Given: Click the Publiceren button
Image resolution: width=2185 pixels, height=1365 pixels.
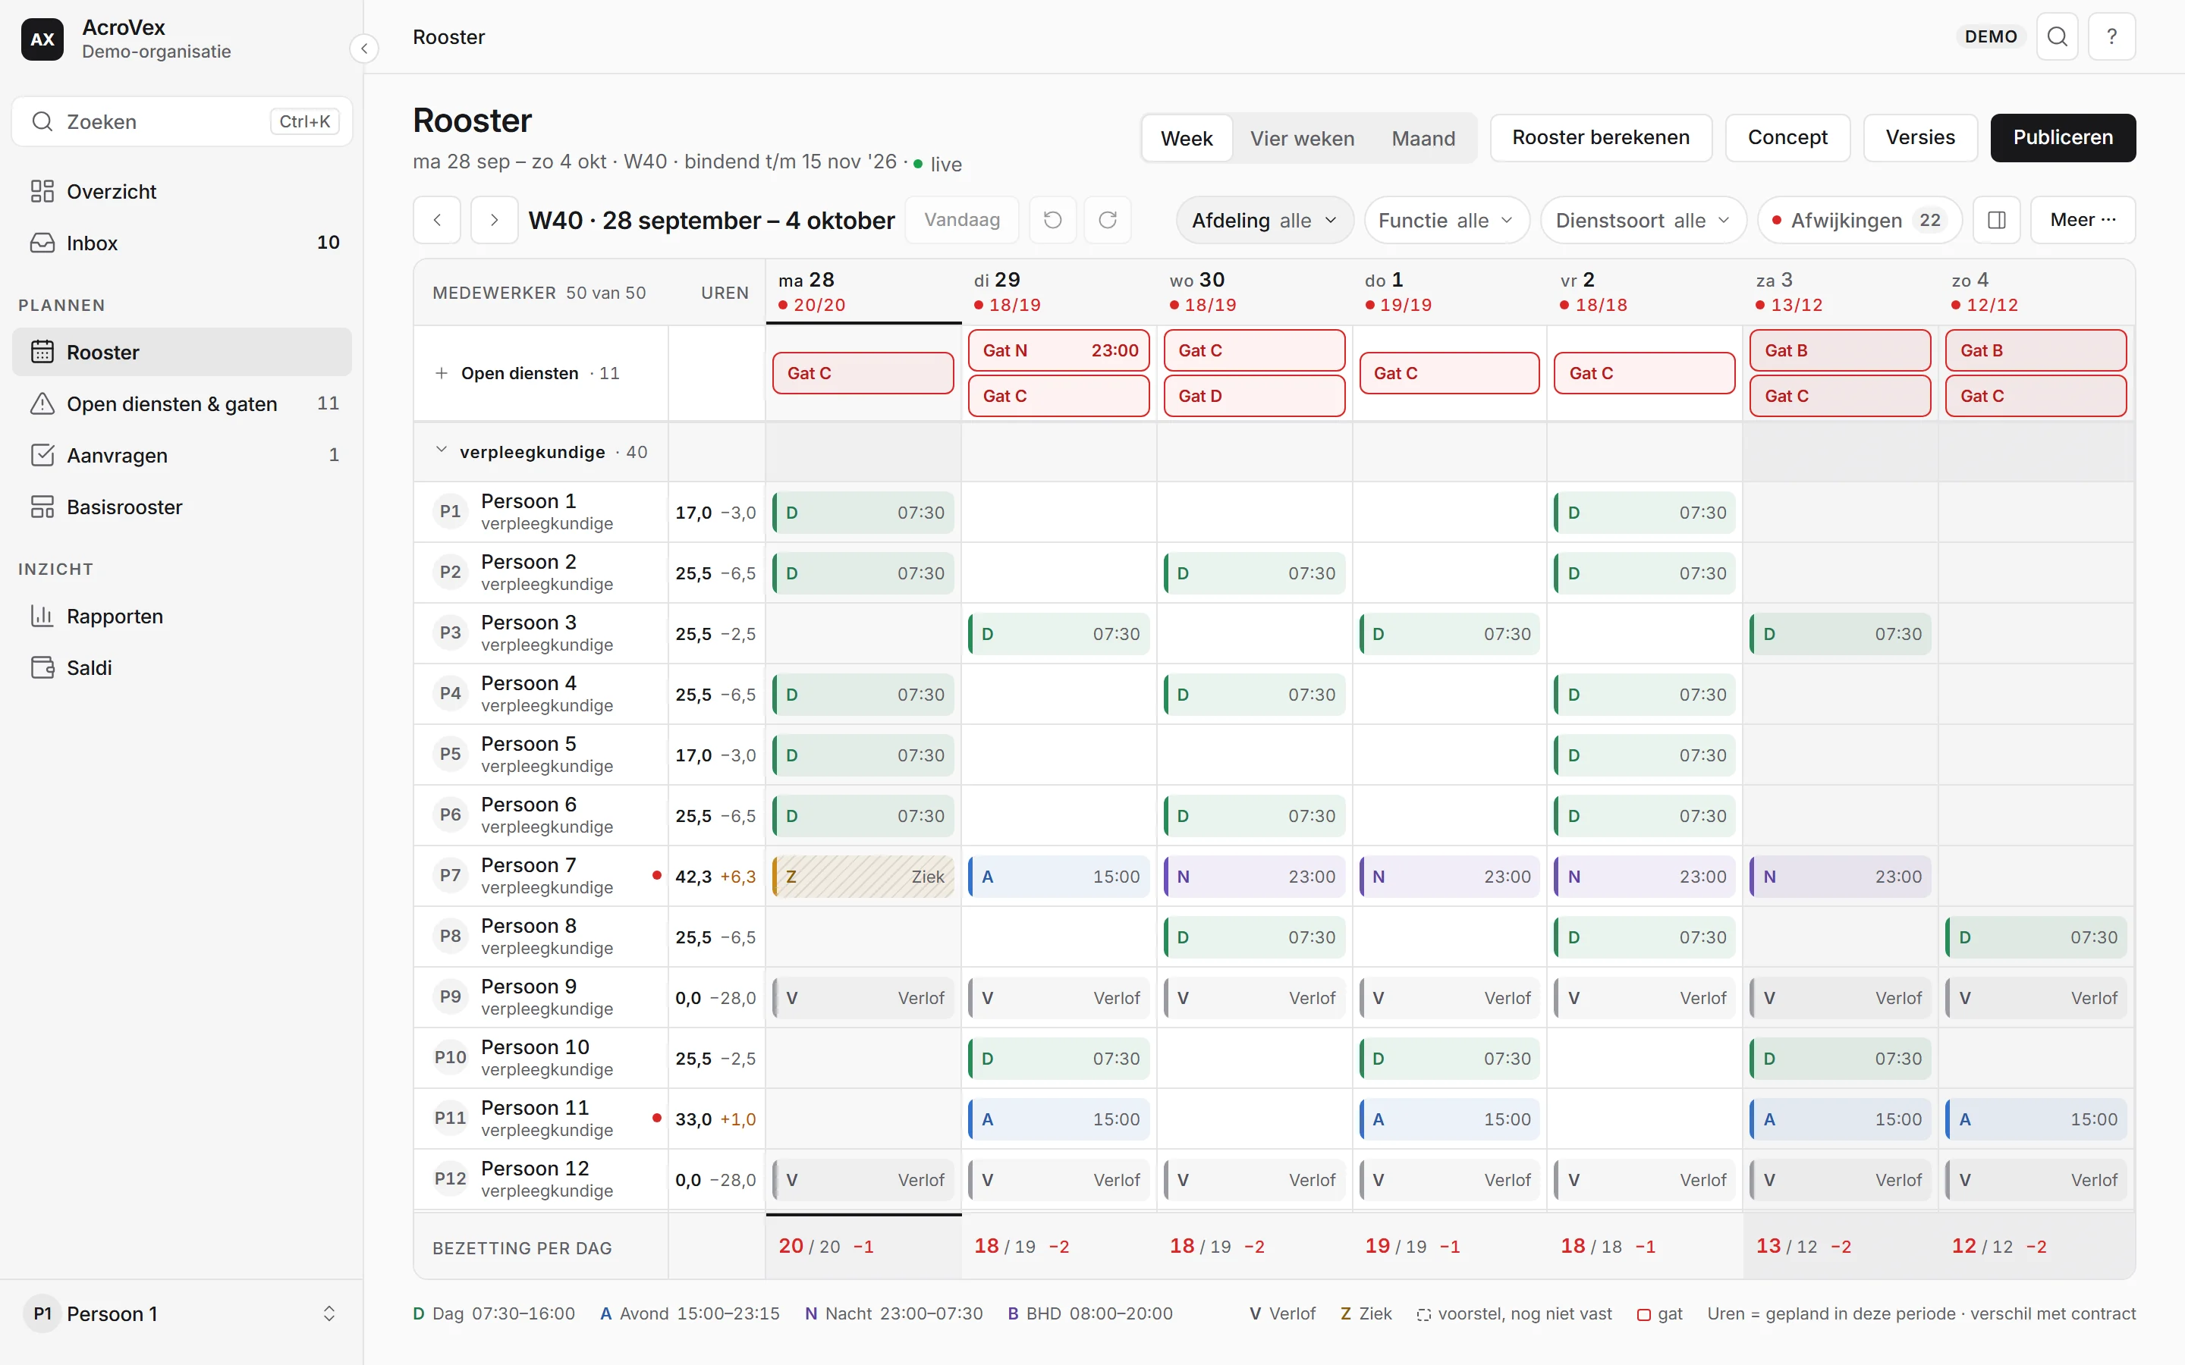Looking at the screenshot, I should (x=2062, y=138).
